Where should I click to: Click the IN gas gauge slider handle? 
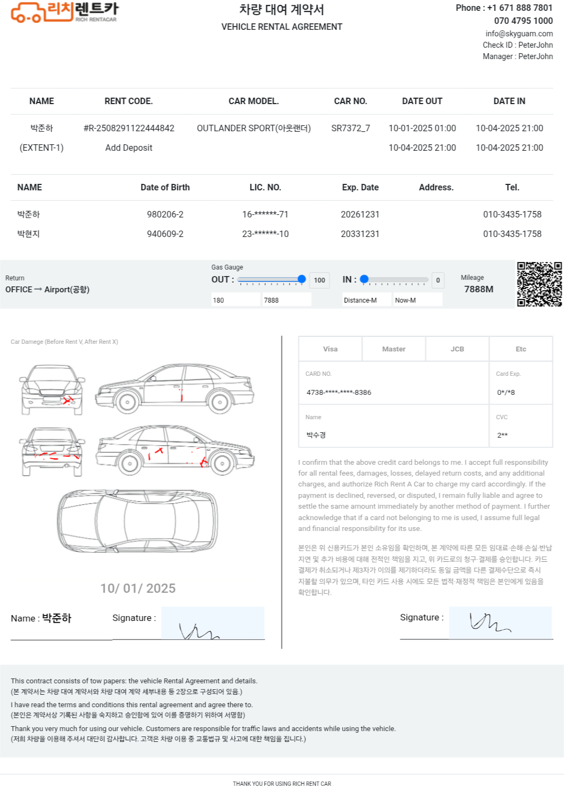click(x=364, y=279)
